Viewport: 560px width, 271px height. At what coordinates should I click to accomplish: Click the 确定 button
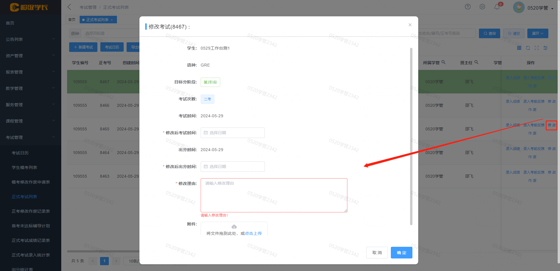coord(401,253)
